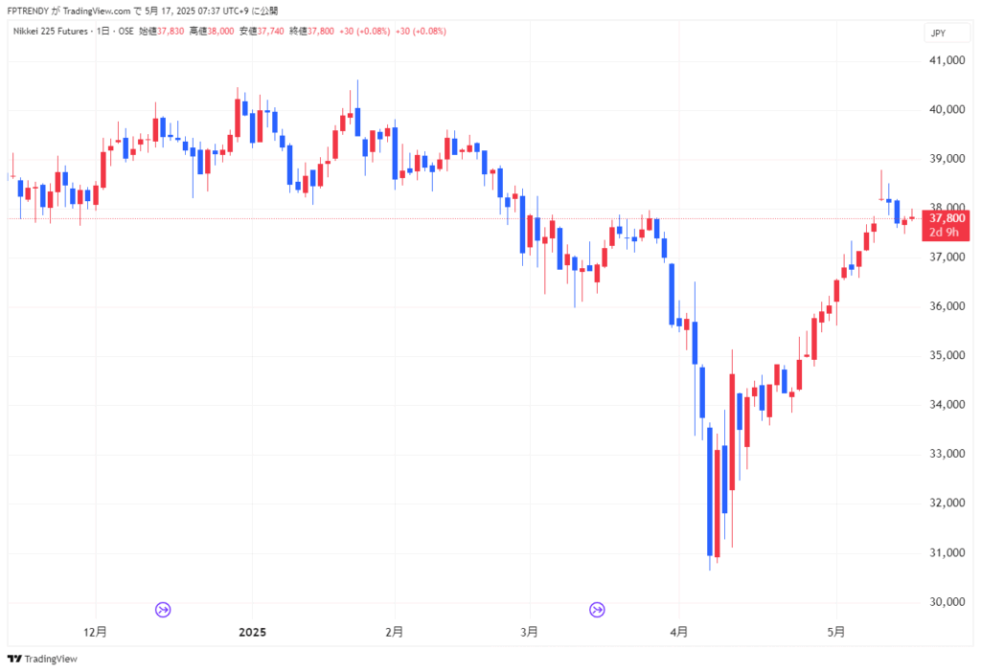This screenshot has width=981, height=672.
Task: Open the JPY currency selector
Action: (938, 33)
